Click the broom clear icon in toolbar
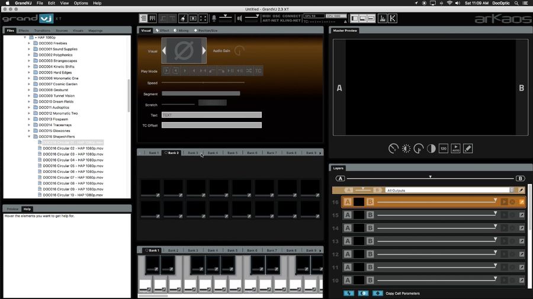 pos(183,18)
